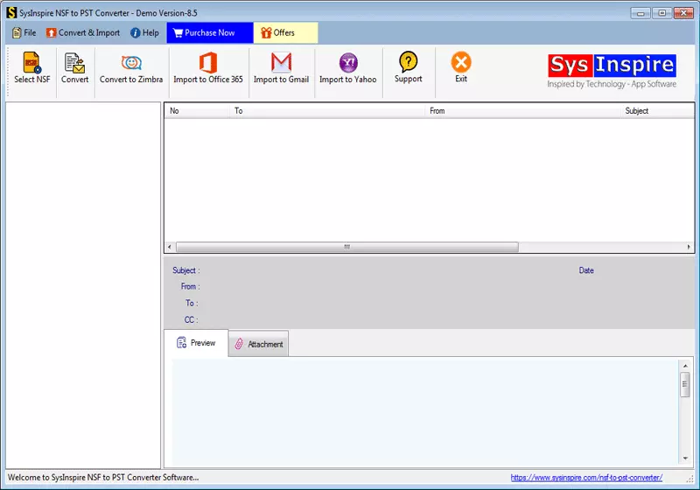This screenshot has height=490, width=700.
Task: Click the application icon in title bar
Action: pos(11,13)
